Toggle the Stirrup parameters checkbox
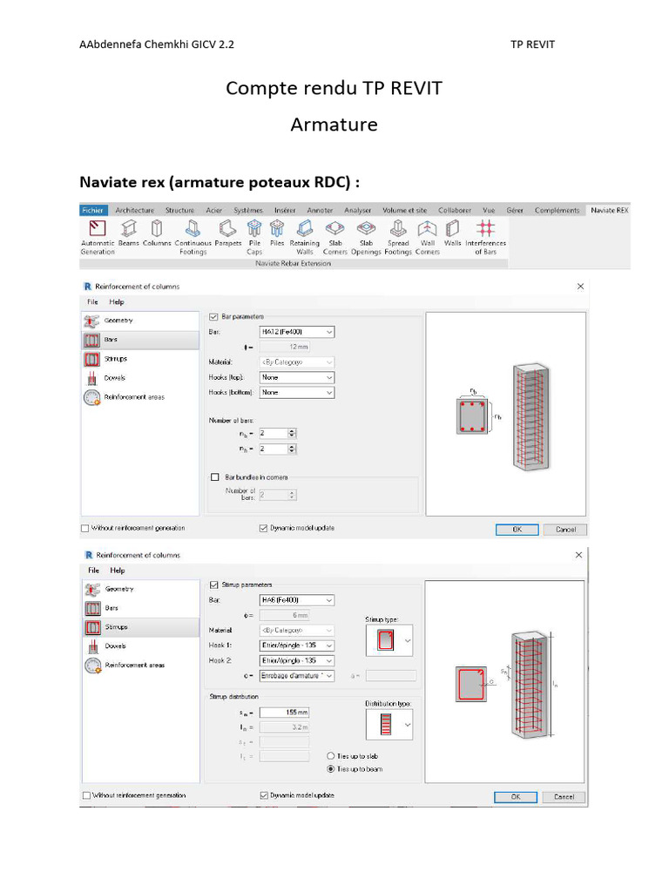This screenshot has height=892, width=669. (214, 585)
